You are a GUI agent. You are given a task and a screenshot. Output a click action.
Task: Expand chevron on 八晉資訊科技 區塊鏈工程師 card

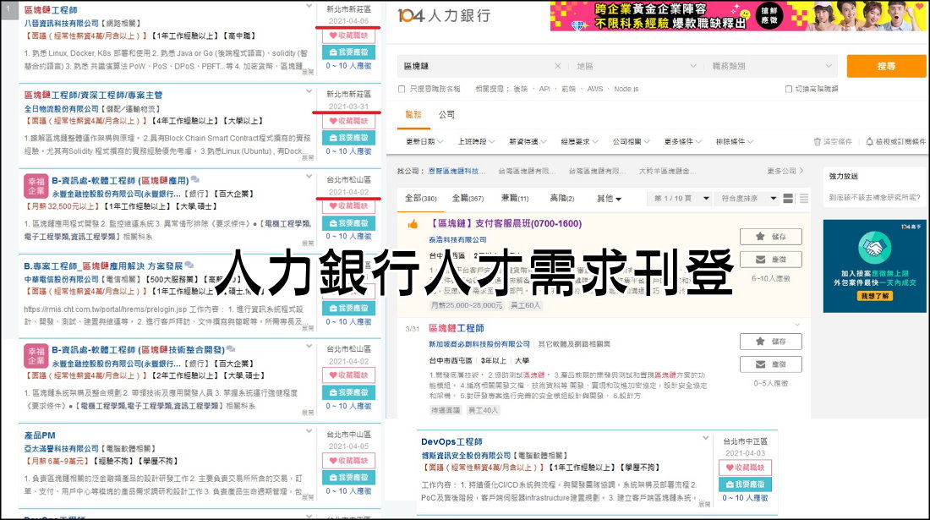point(309,7)
